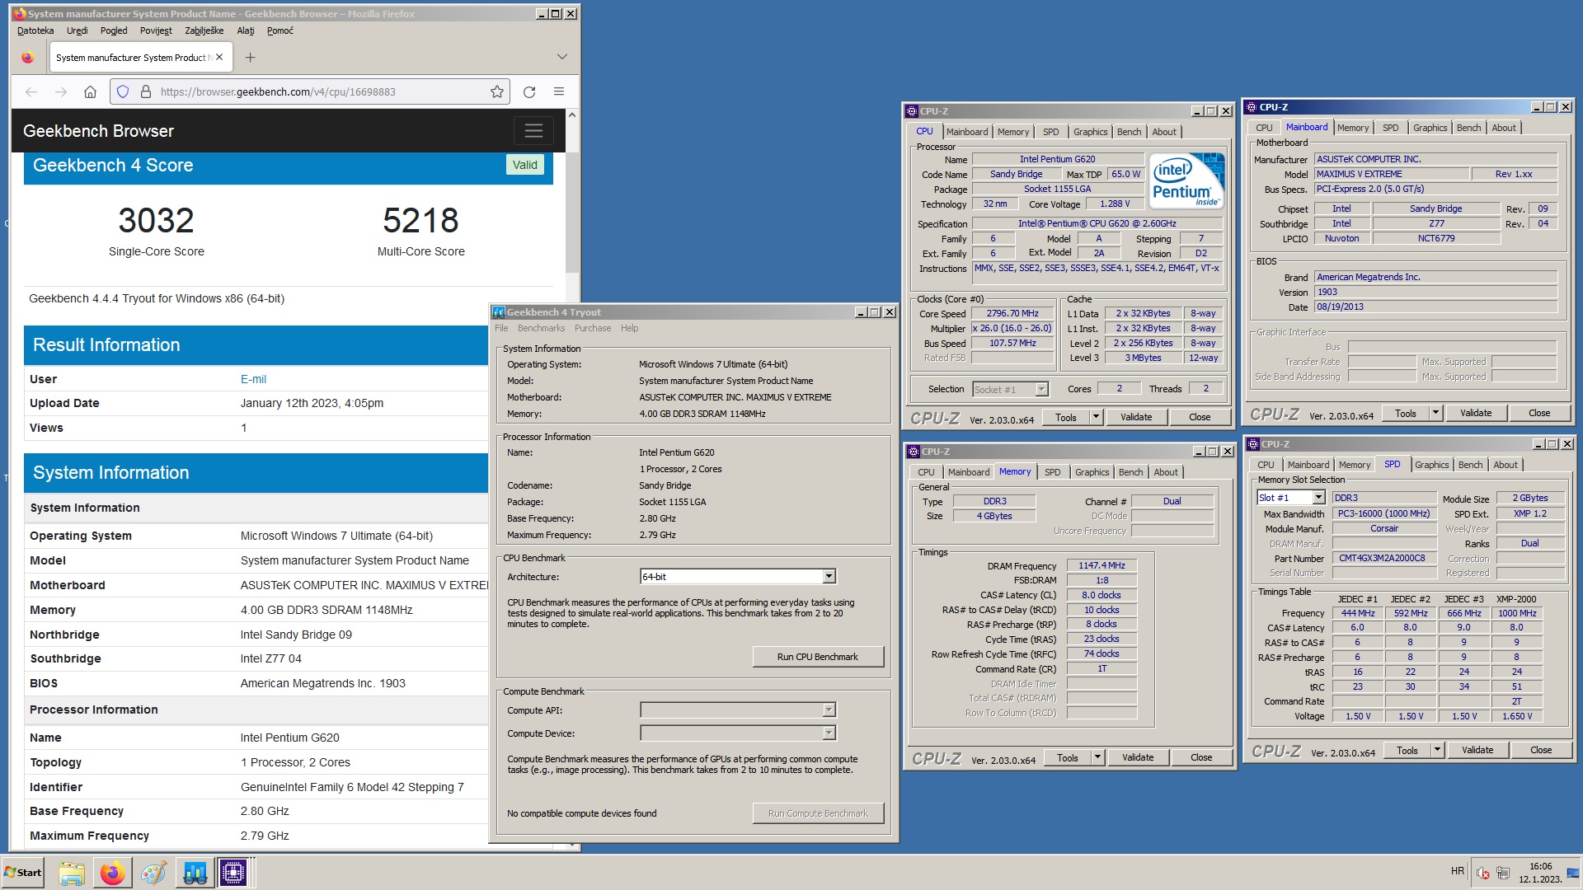This screenshot has width=1583, height=890.
Task: Open Tools arrow in the Memory CPU-Z window
Action: pyautogui.click(x=1097, y=758)
